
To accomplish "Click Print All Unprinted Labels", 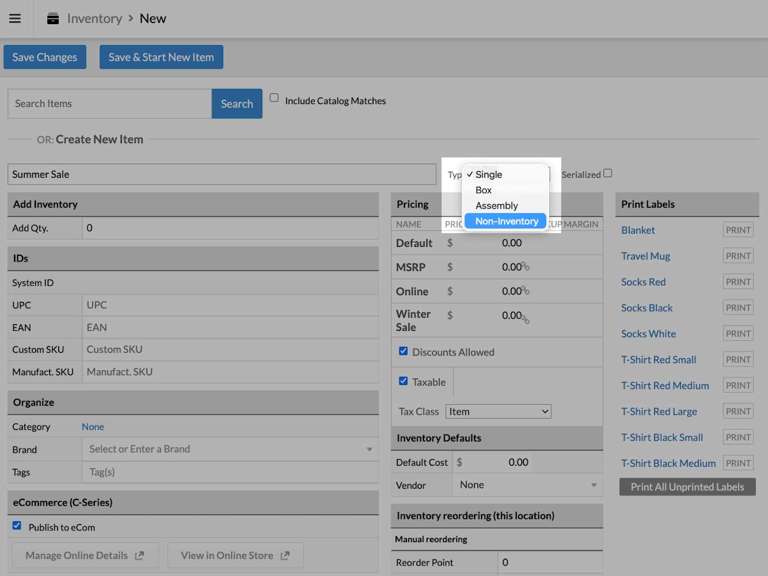I will pyautogui.click(x=687, y=487).
